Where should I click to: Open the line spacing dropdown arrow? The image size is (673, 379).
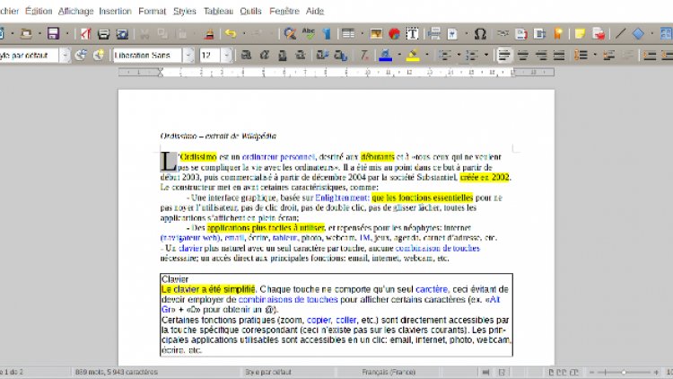[x=595, y=55]
